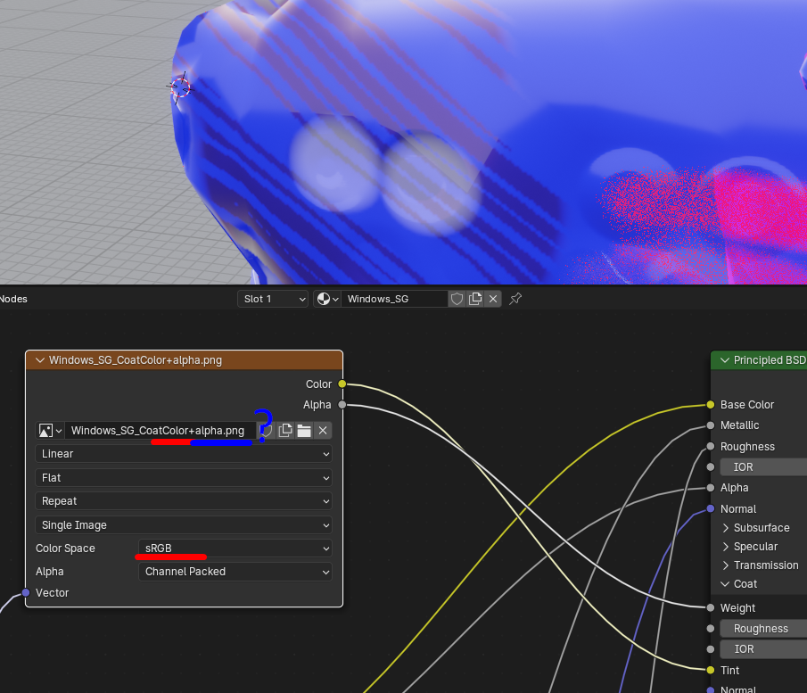Collapse the Coat panel
This screenshot has height=693, width=807.
(725, 584)
